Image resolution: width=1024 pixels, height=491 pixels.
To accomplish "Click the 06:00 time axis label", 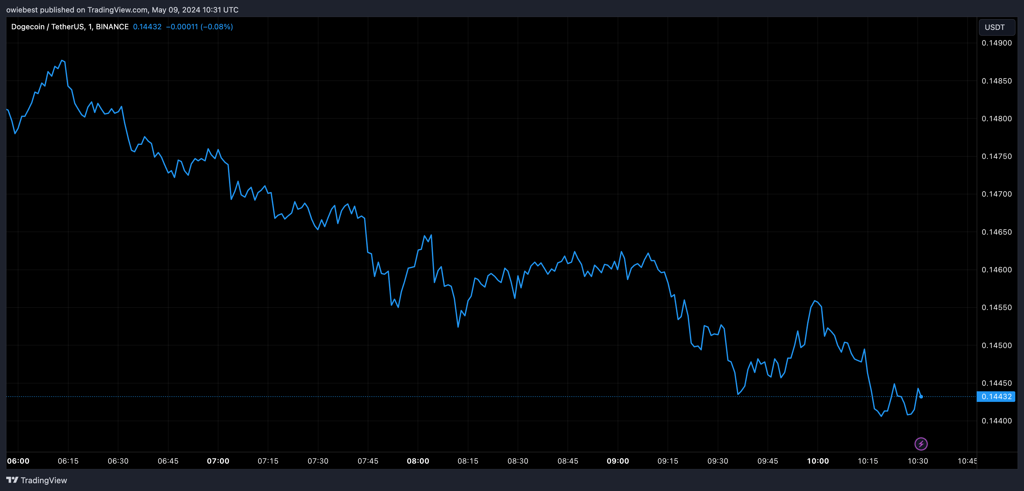I will pyautogui.click(x=18, y=461).
